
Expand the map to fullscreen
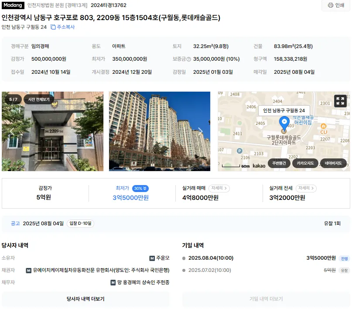click(x=340, y=101)
